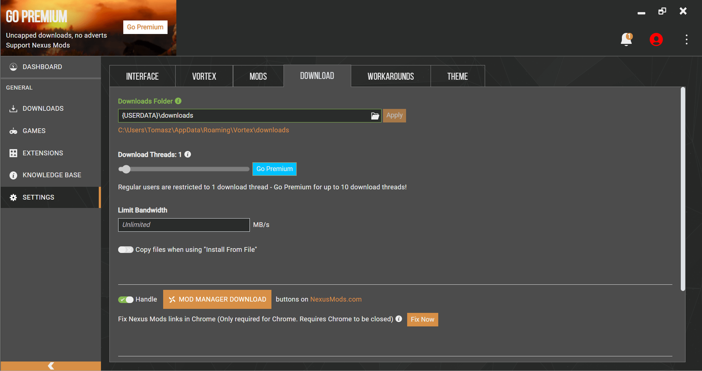
Task: Switch to the Vortex tab
Action: [204, 76]
